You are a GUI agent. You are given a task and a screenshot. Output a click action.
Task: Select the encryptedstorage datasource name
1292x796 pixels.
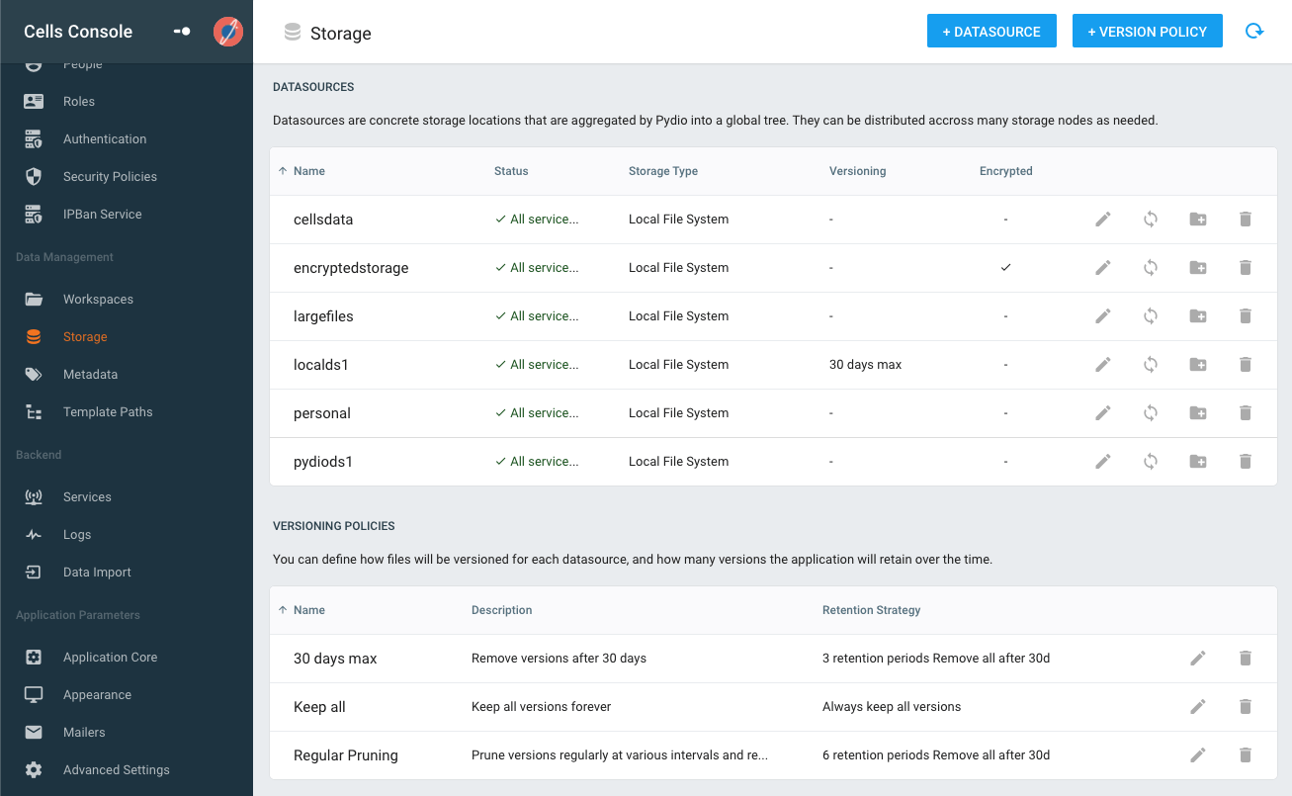351,268
